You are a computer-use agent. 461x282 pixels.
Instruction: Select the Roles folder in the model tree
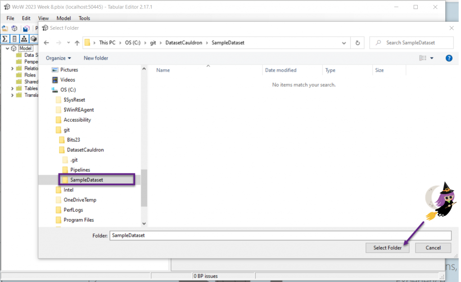coord(30,75)
